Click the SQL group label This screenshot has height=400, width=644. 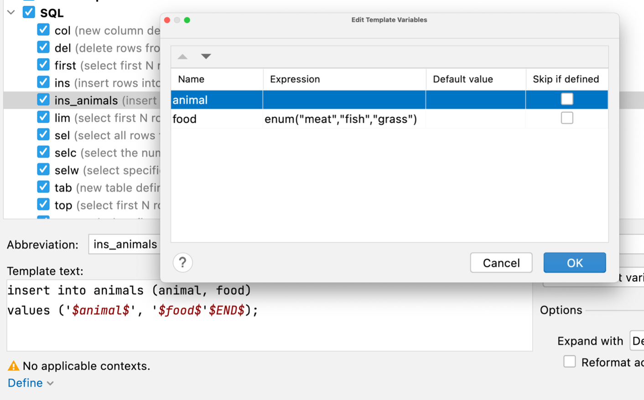pos(52,13)
